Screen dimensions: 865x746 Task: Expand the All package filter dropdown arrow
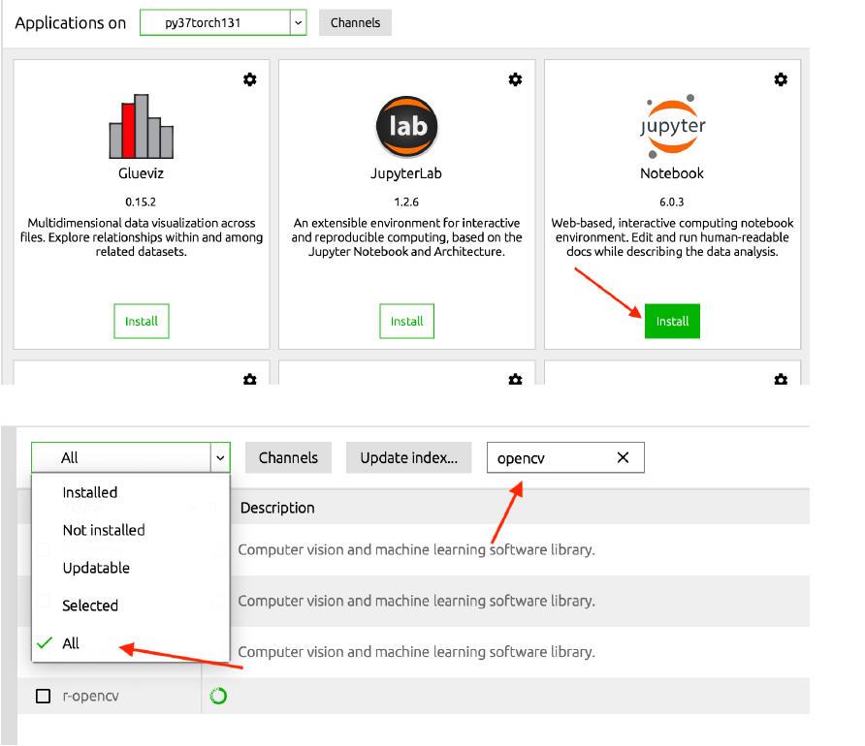220,457
